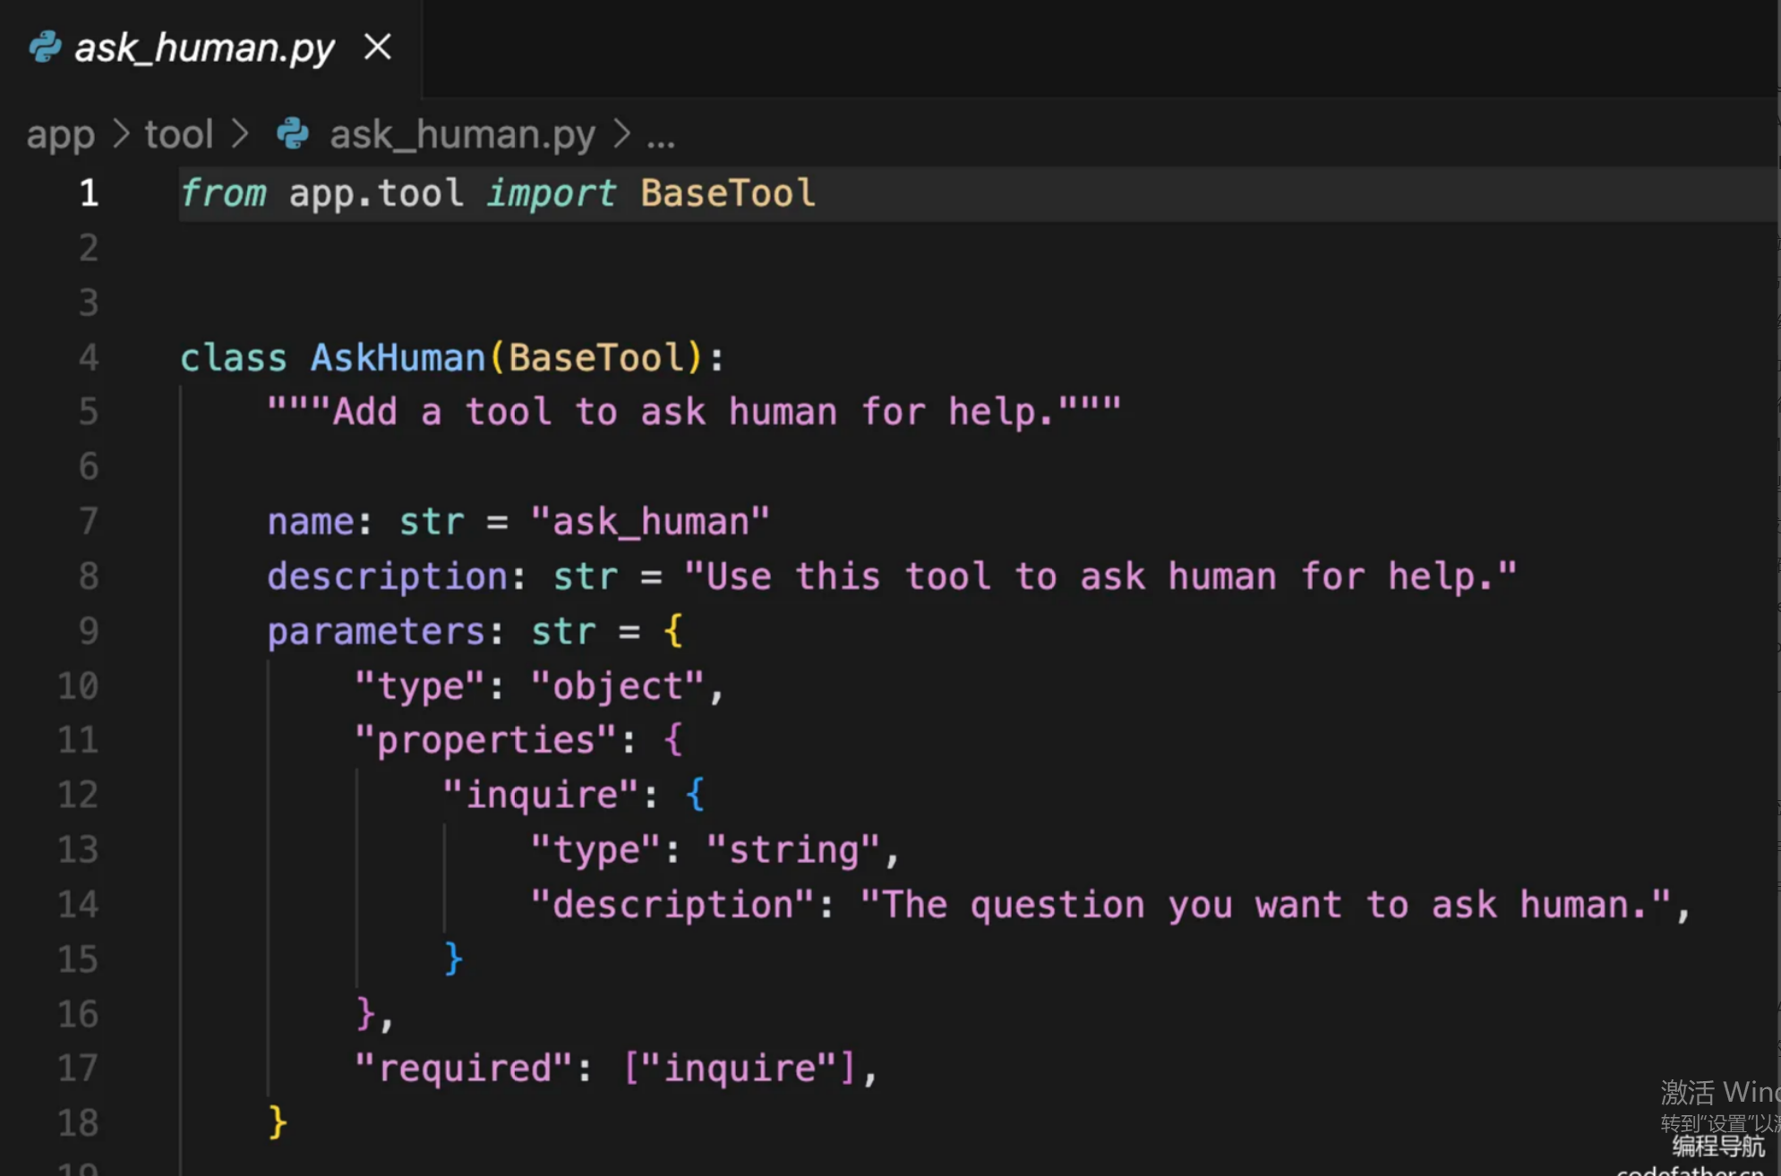The width and height of the screenshot is (1781, 1176).
Task: Click the AskHuman class name
Action: pos(397,358)
